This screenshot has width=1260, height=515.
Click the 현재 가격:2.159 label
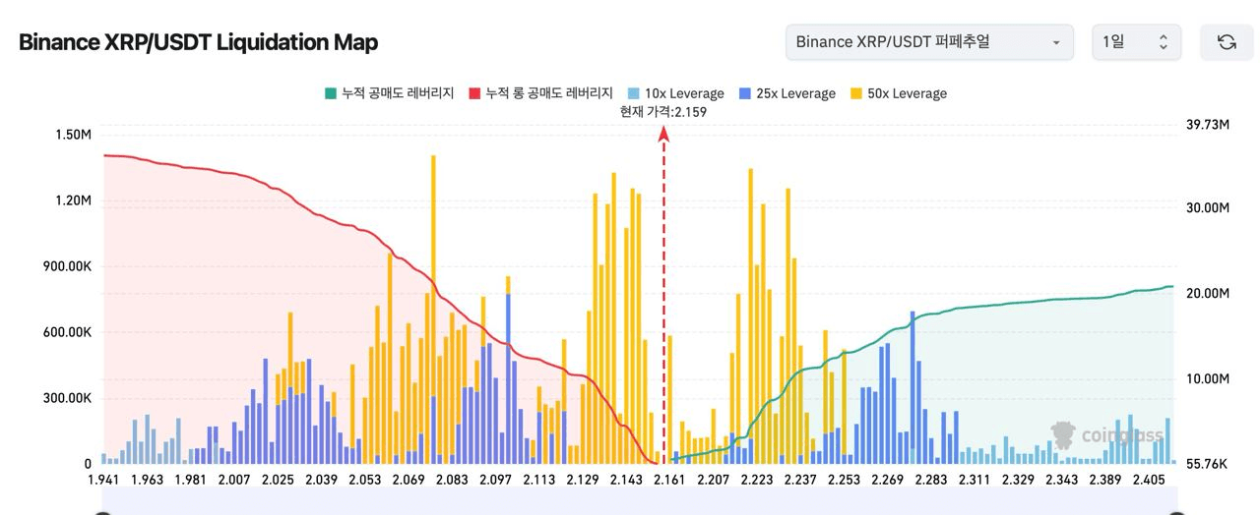pyautogui.click(x=663, y=112)
